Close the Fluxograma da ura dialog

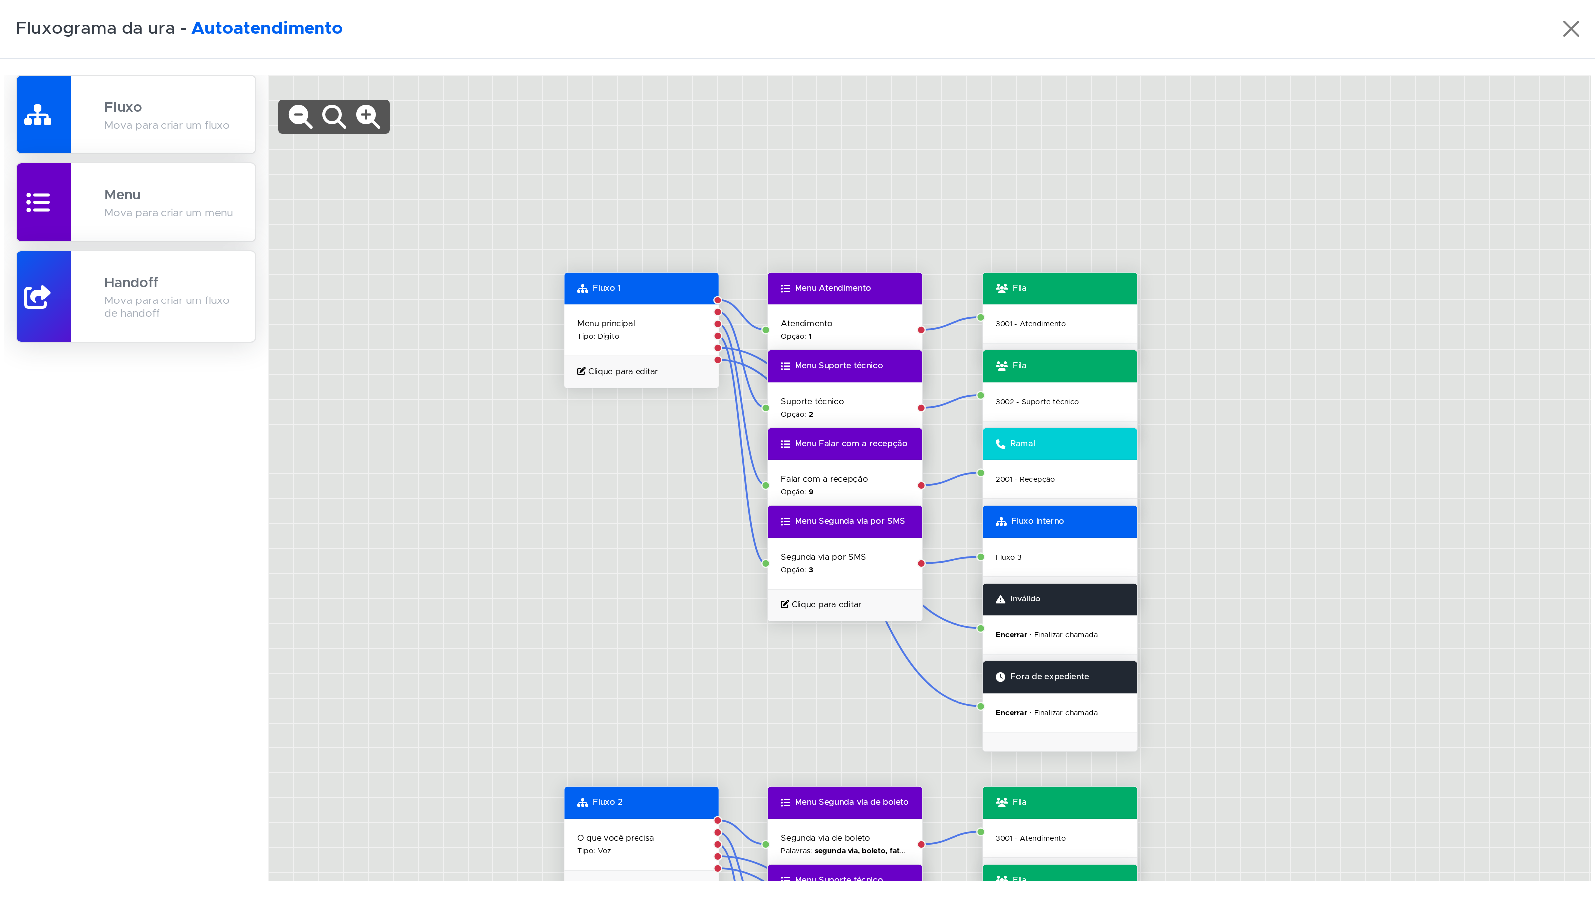click(1571, 29)
